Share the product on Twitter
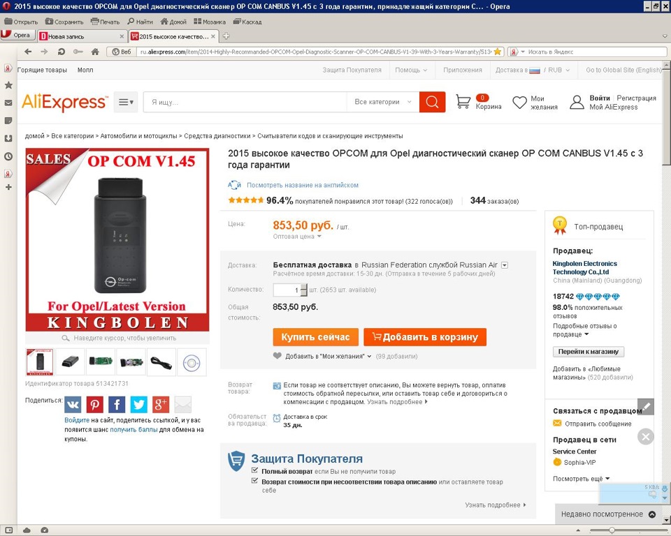 (138, 404)
